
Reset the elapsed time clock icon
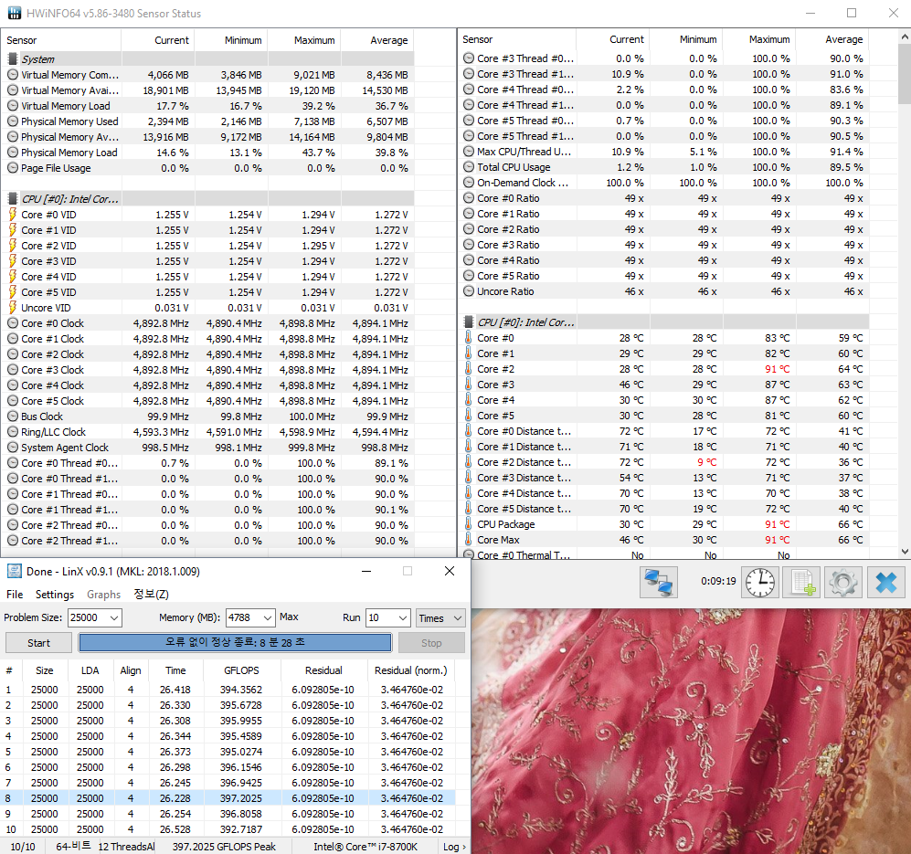pos(759,582)
